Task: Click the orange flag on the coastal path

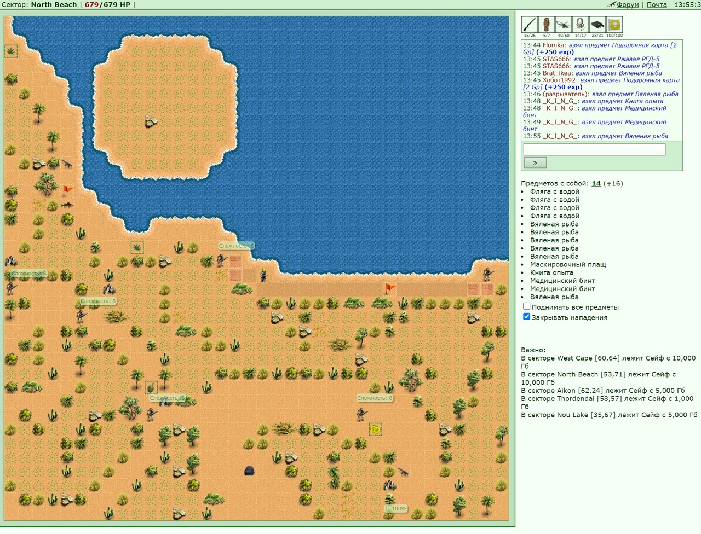Action: (389, 288)
